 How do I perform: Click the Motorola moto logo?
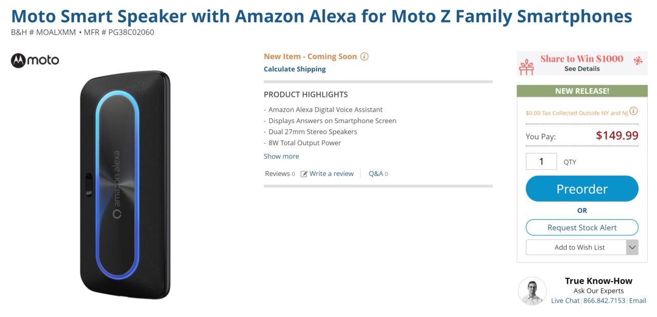pyautogui.click(x=35, y=61)
